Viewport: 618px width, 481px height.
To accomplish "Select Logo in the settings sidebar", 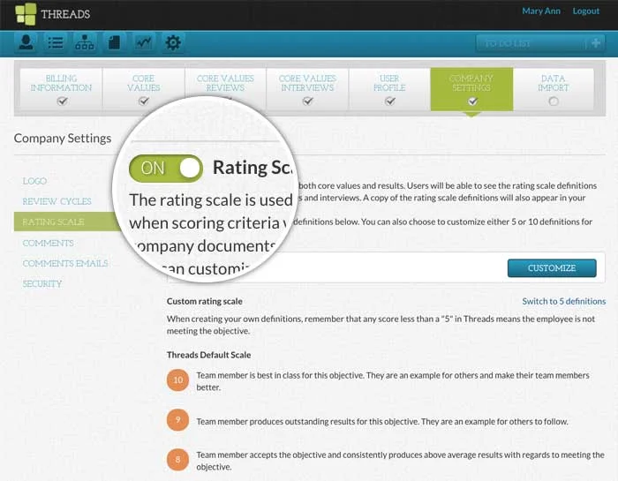I will (34, 181).
